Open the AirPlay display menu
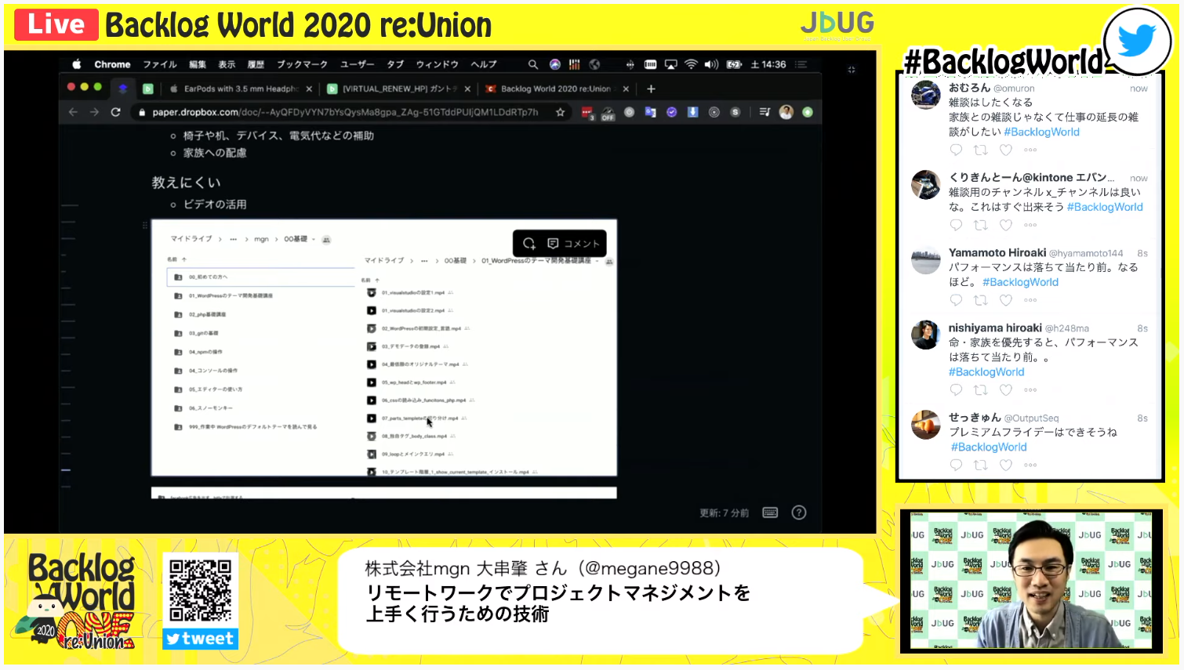 tap(670, 64)
